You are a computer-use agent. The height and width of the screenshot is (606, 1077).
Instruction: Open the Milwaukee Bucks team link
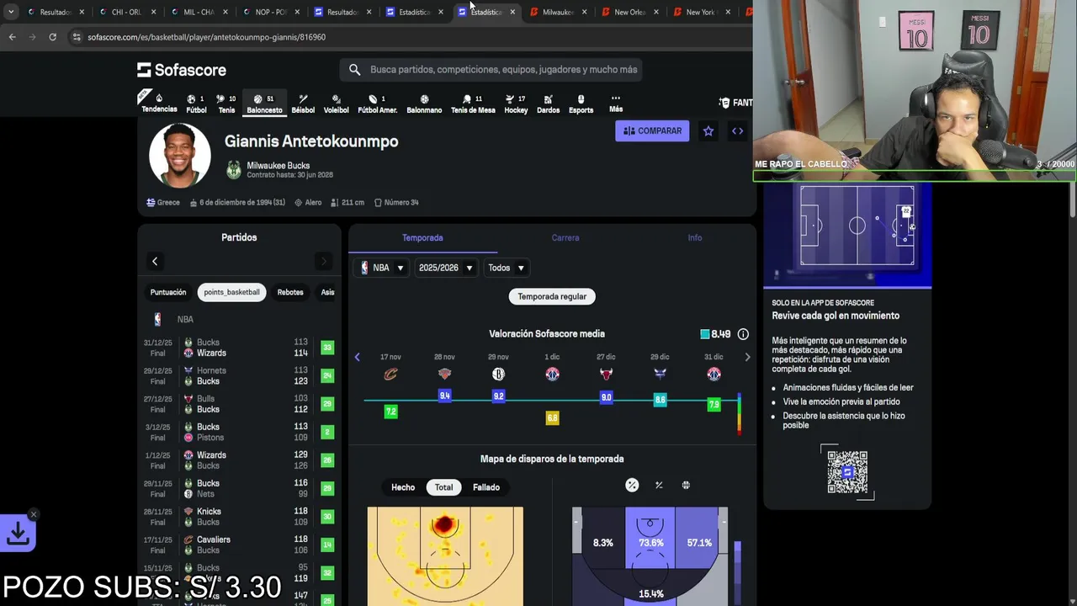(x=278, y=166)
